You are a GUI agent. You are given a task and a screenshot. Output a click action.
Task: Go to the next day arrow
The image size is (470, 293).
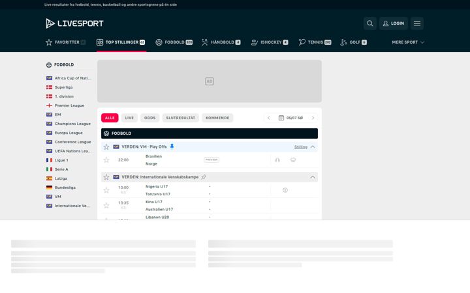tap(313, 118)
